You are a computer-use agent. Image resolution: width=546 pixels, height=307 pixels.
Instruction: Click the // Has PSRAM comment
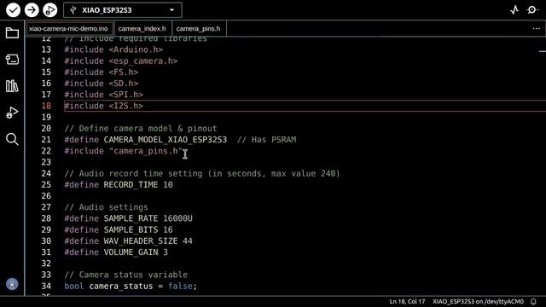pos(267,140)
